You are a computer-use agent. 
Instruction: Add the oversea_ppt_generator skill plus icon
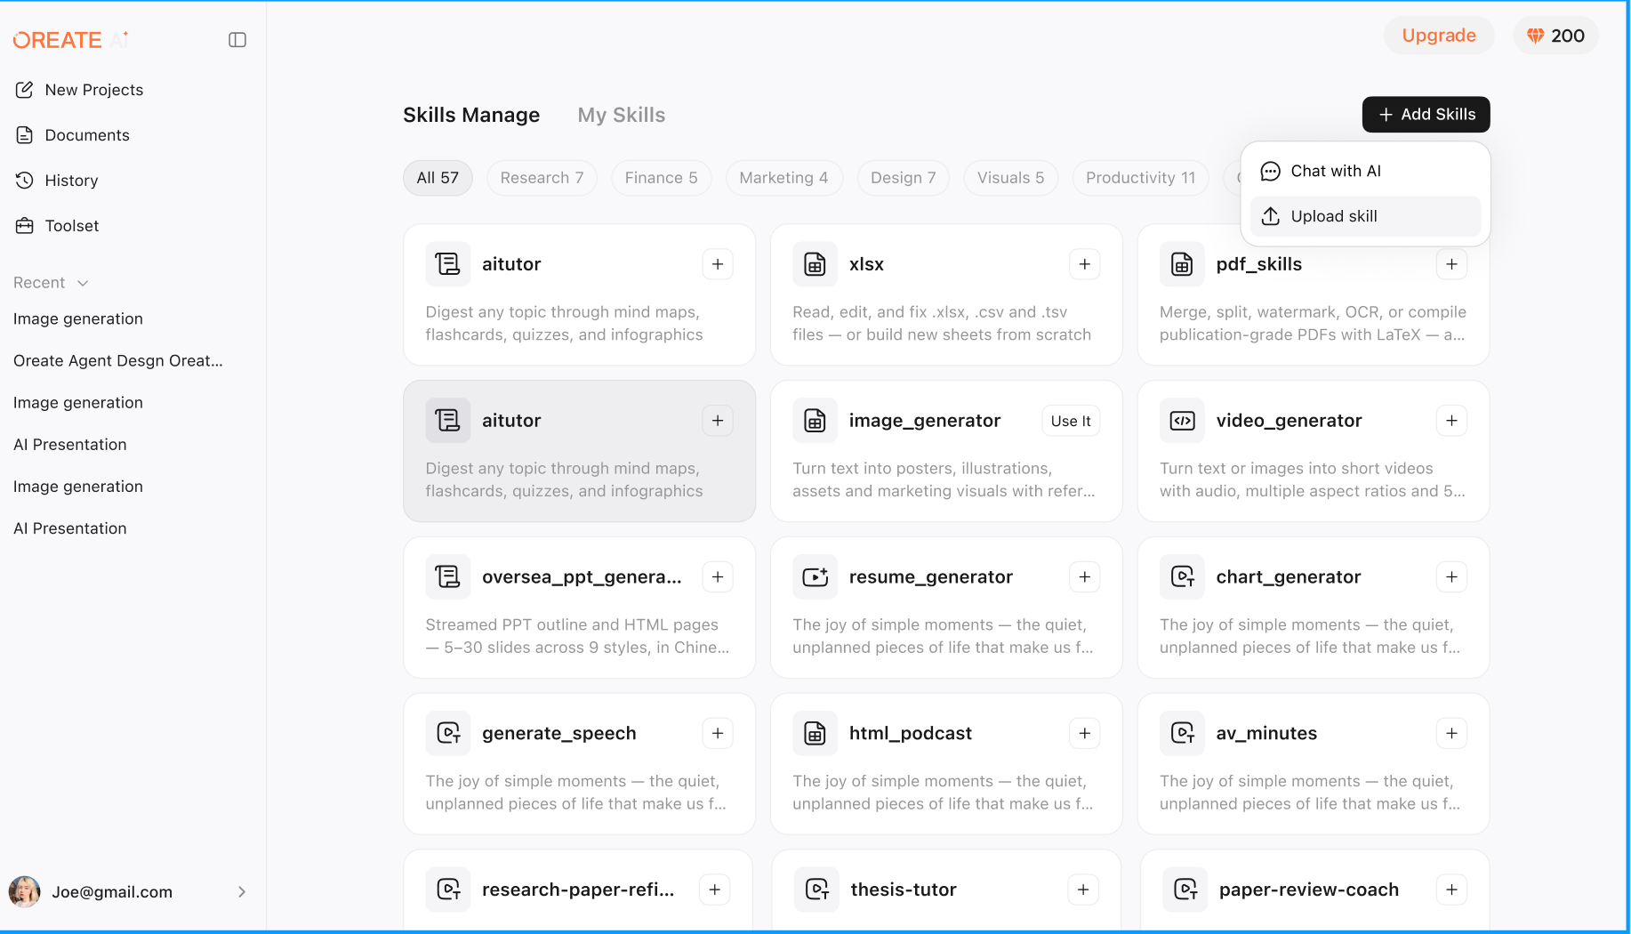(718, 577)
